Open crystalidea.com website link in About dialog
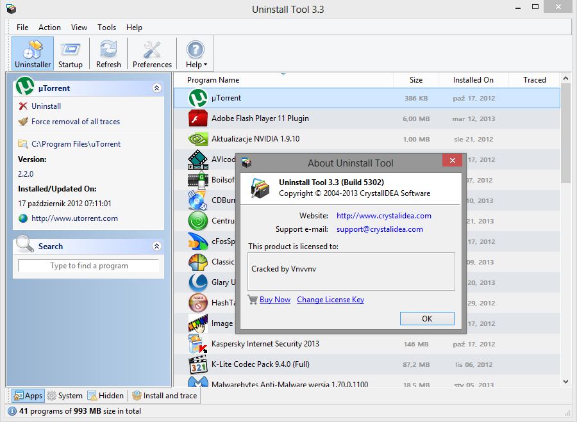This screenshot has height=422, width=577. (384, 216)
